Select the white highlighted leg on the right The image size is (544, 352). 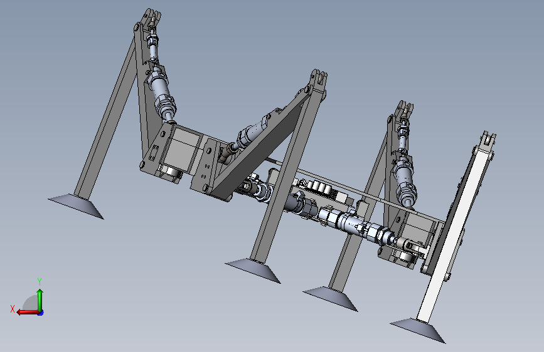click(453, 236)
